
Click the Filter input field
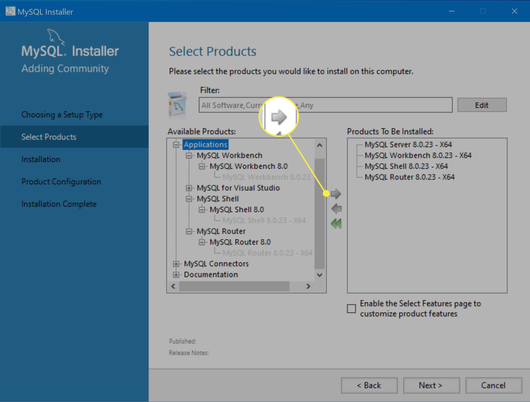[x=325, y=105]
